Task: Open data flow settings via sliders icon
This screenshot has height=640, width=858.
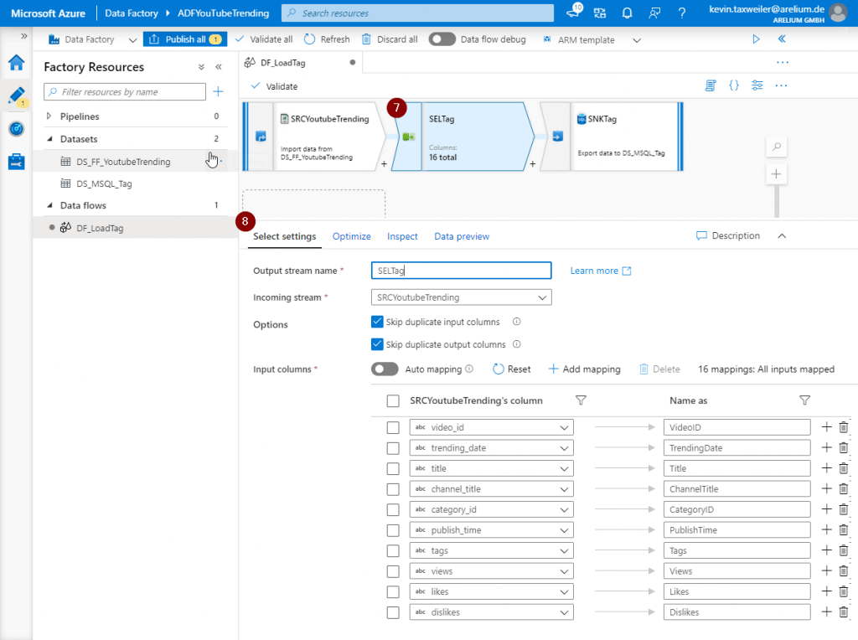Action: (757, 85)
